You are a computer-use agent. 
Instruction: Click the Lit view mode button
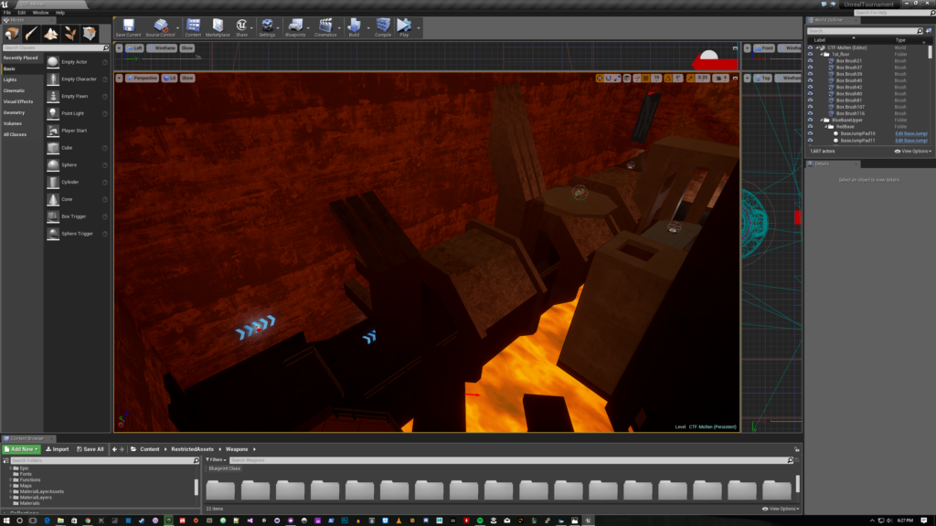click(x=169, y=79)
